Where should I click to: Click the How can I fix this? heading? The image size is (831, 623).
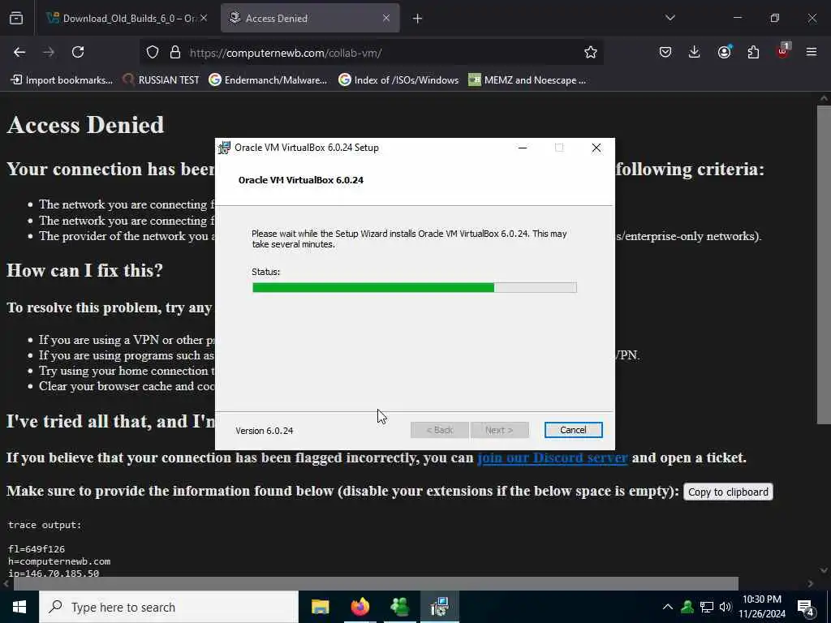coord(84,270)
